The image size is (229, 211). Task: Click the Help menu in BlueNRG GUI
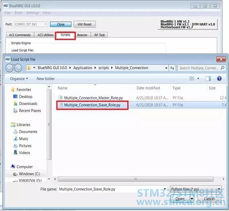47,13
